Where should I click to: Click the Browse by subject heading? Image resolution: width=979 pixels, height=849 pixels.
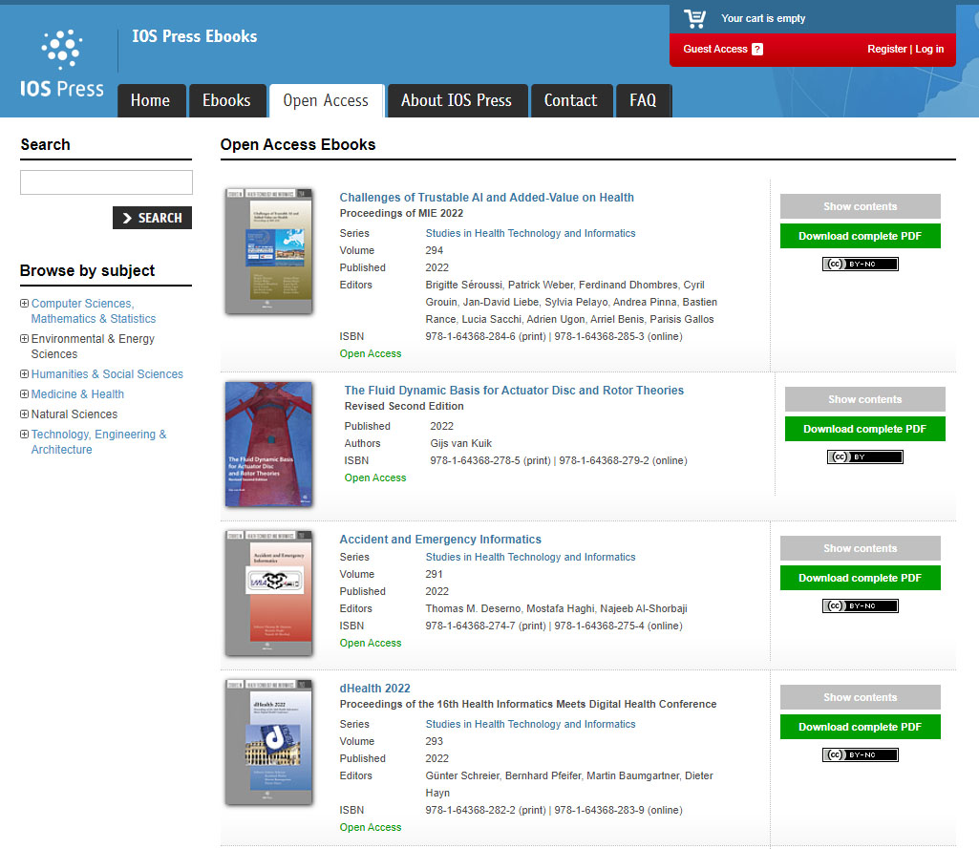click(88, 271)
